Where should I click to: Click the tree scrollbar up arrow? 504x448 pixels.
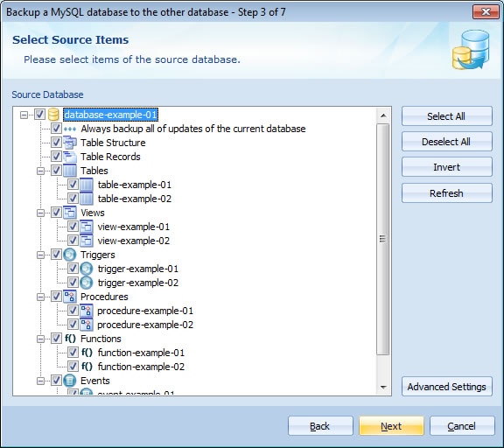tap(383, 115)
